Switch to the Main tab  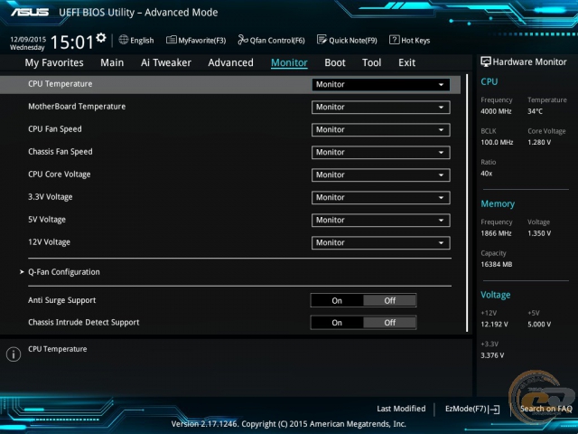pyautogui.click(x=112, y=62)
